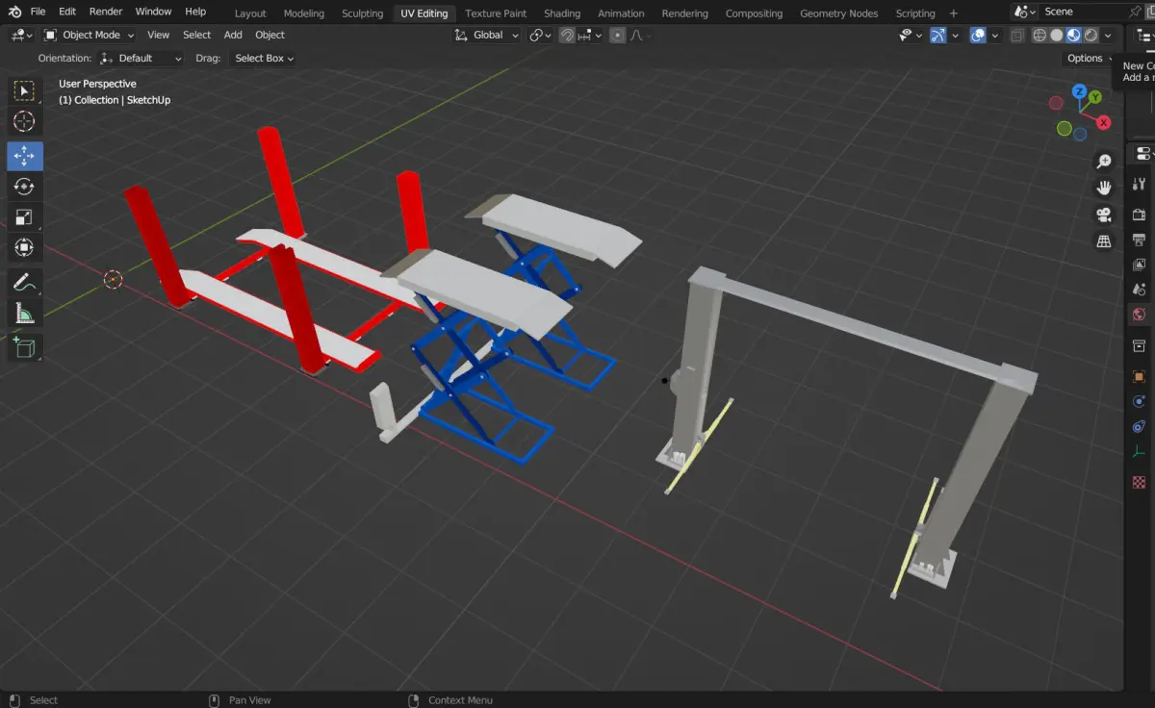Select the Add Cube tool
This screenshot has height=708, width=1155.
25,347
